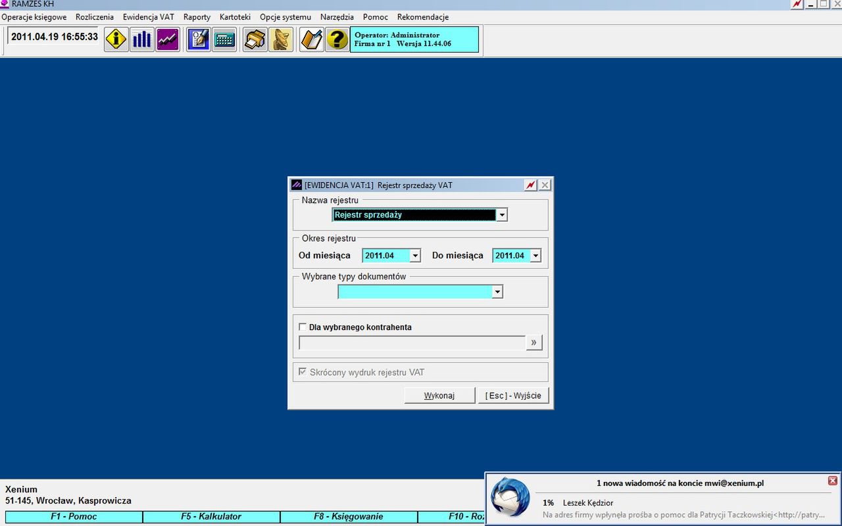Open the 'Od miesiąca' month dropdown
This screenshot has width=842, height=526.
point(415,256)
